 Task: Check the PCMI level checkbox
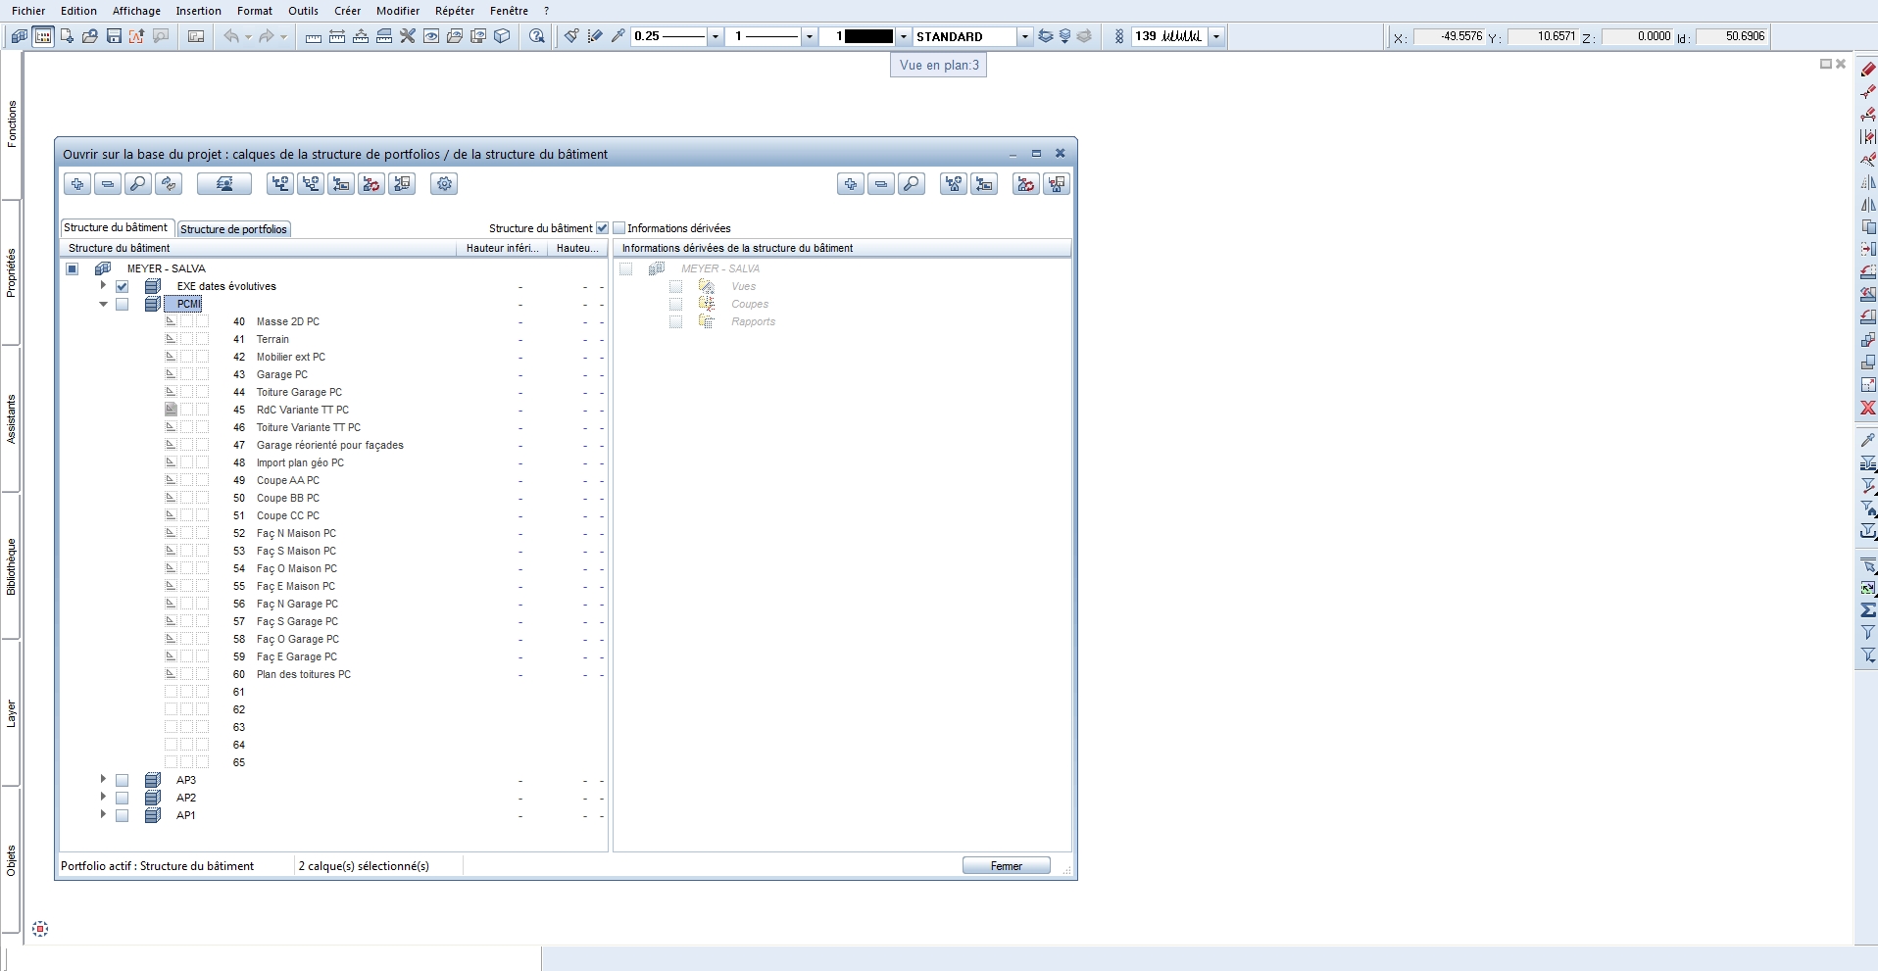click(x=122, y=305)
